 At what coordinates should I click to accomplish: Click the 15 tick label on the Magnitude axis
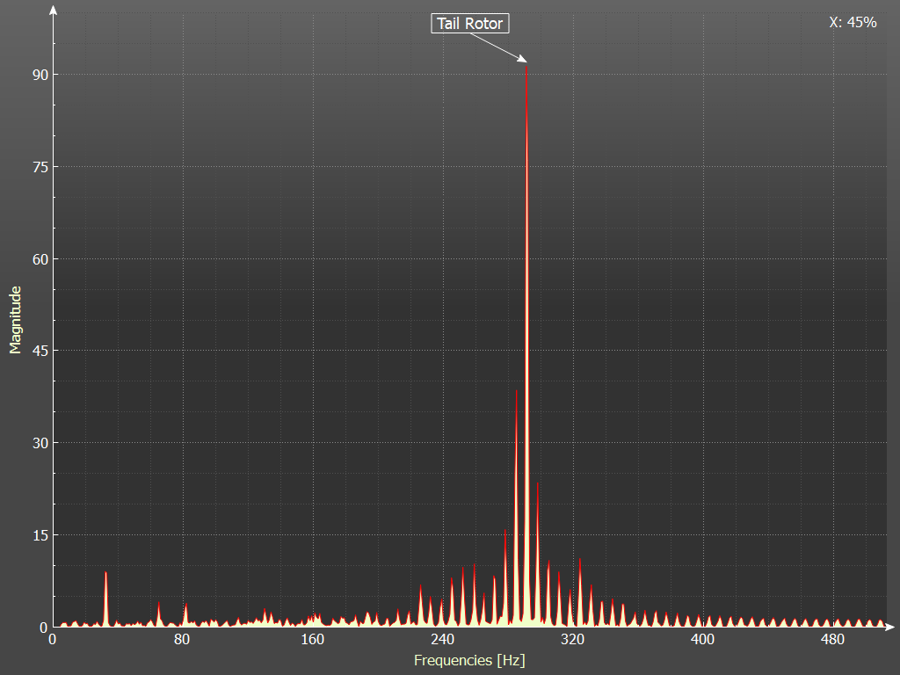[x=39, y=535]
